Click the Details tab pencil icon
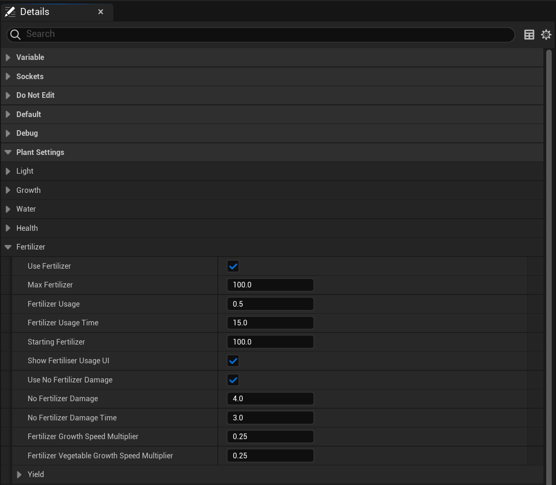 10,12
